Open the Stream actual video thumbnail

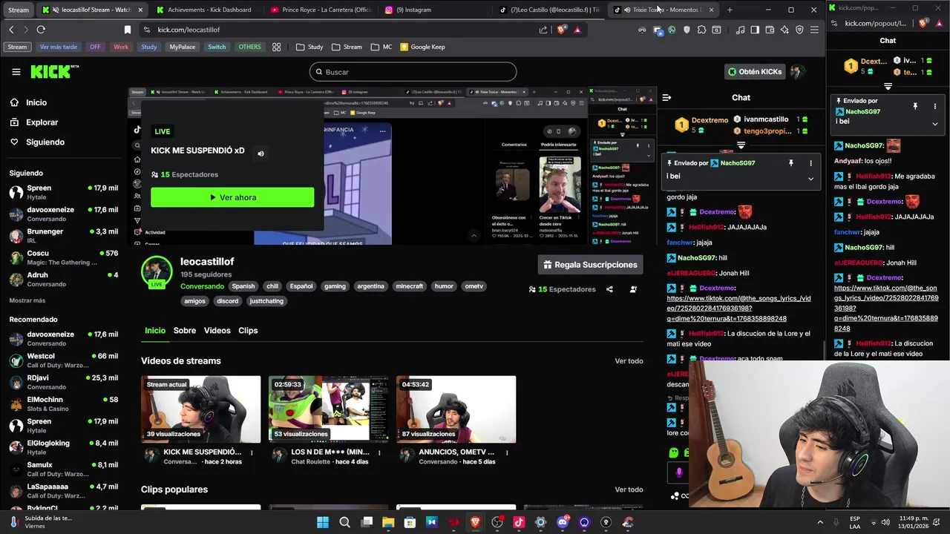pyautogui.click(x=201, y=409)
